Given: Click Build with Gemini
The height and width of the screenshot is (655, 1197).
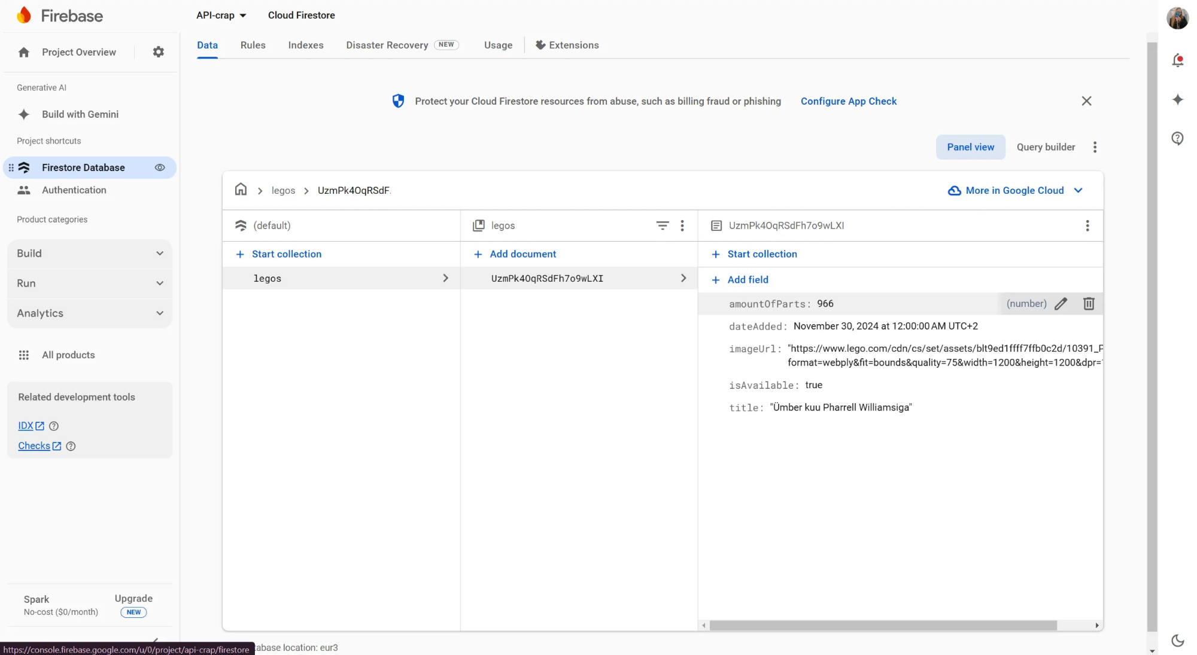Looking at the screenshot, I should point(80,114).
